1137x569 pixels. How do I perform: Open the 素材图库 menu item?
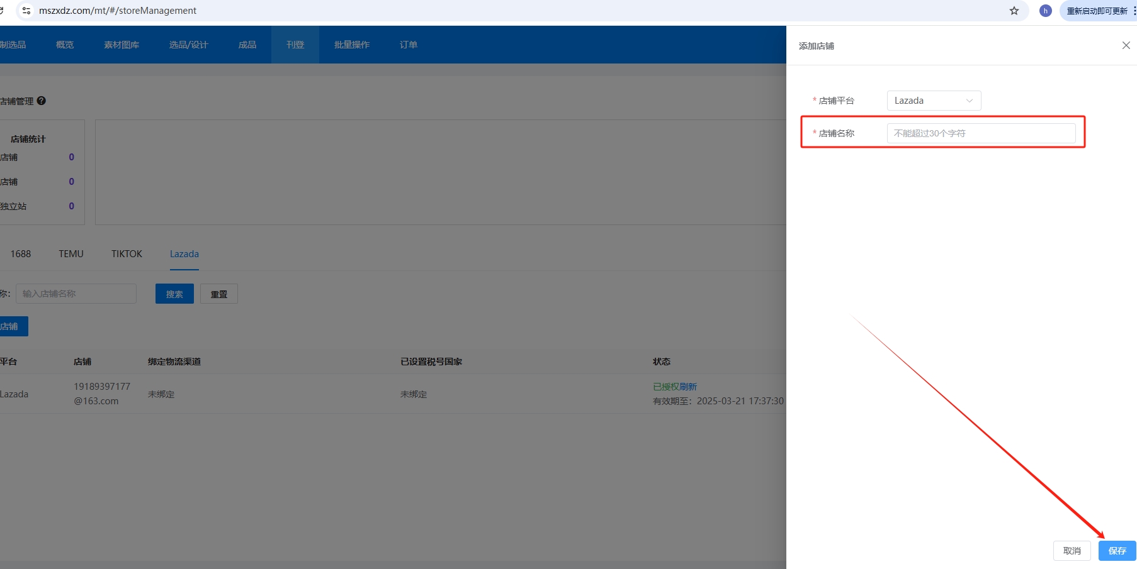[122, 45]
